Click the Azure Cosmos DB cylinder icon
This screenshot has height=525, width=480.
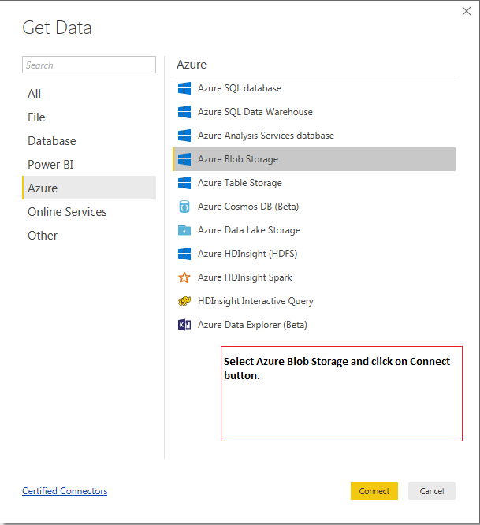click(184, 207)
